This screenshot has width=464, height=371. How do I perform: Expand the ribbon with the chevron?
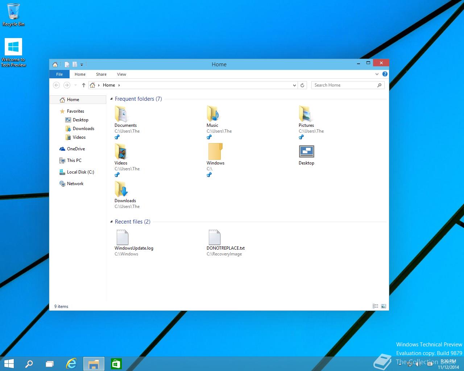(377, 74)
